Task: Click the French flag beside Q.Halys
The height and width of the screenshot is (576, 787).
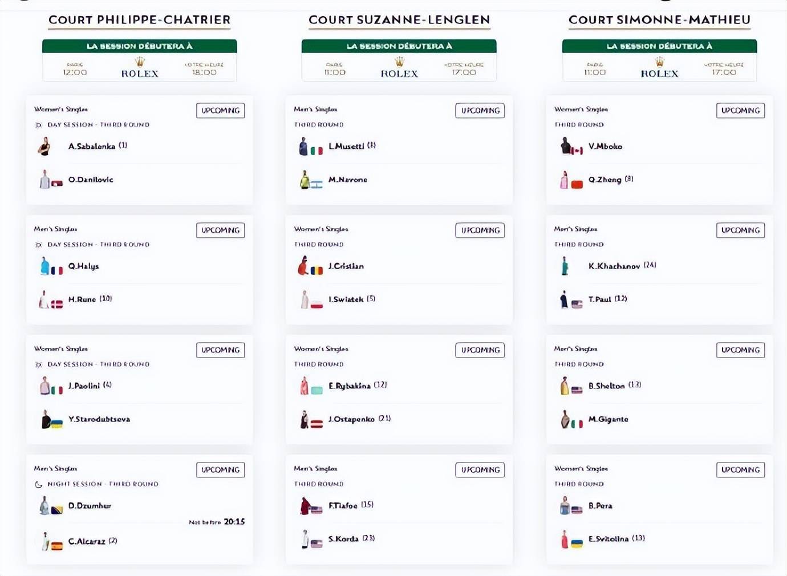Action: point(57,270)
